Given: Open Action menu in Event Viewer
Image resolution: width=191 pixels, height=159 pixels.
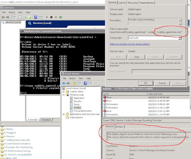Looking at the screenshot, I should [x=72, y=78].
